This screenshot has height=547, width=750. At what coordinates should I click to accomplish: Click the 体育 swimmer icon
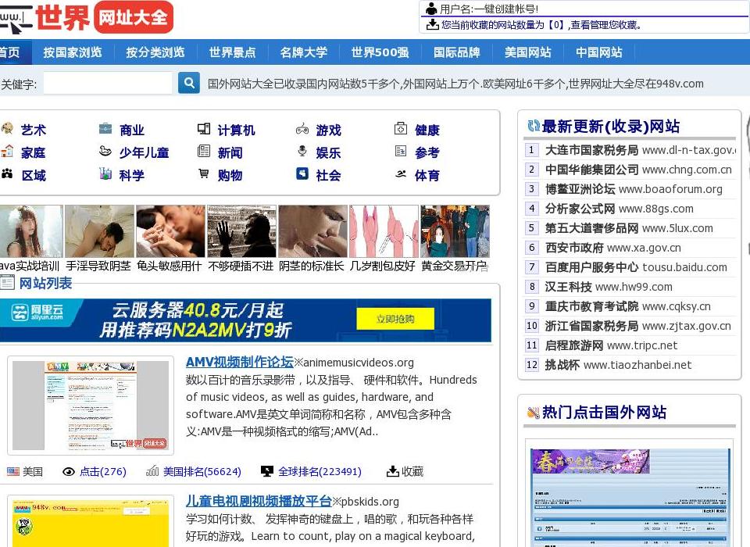tap(401, 173)
